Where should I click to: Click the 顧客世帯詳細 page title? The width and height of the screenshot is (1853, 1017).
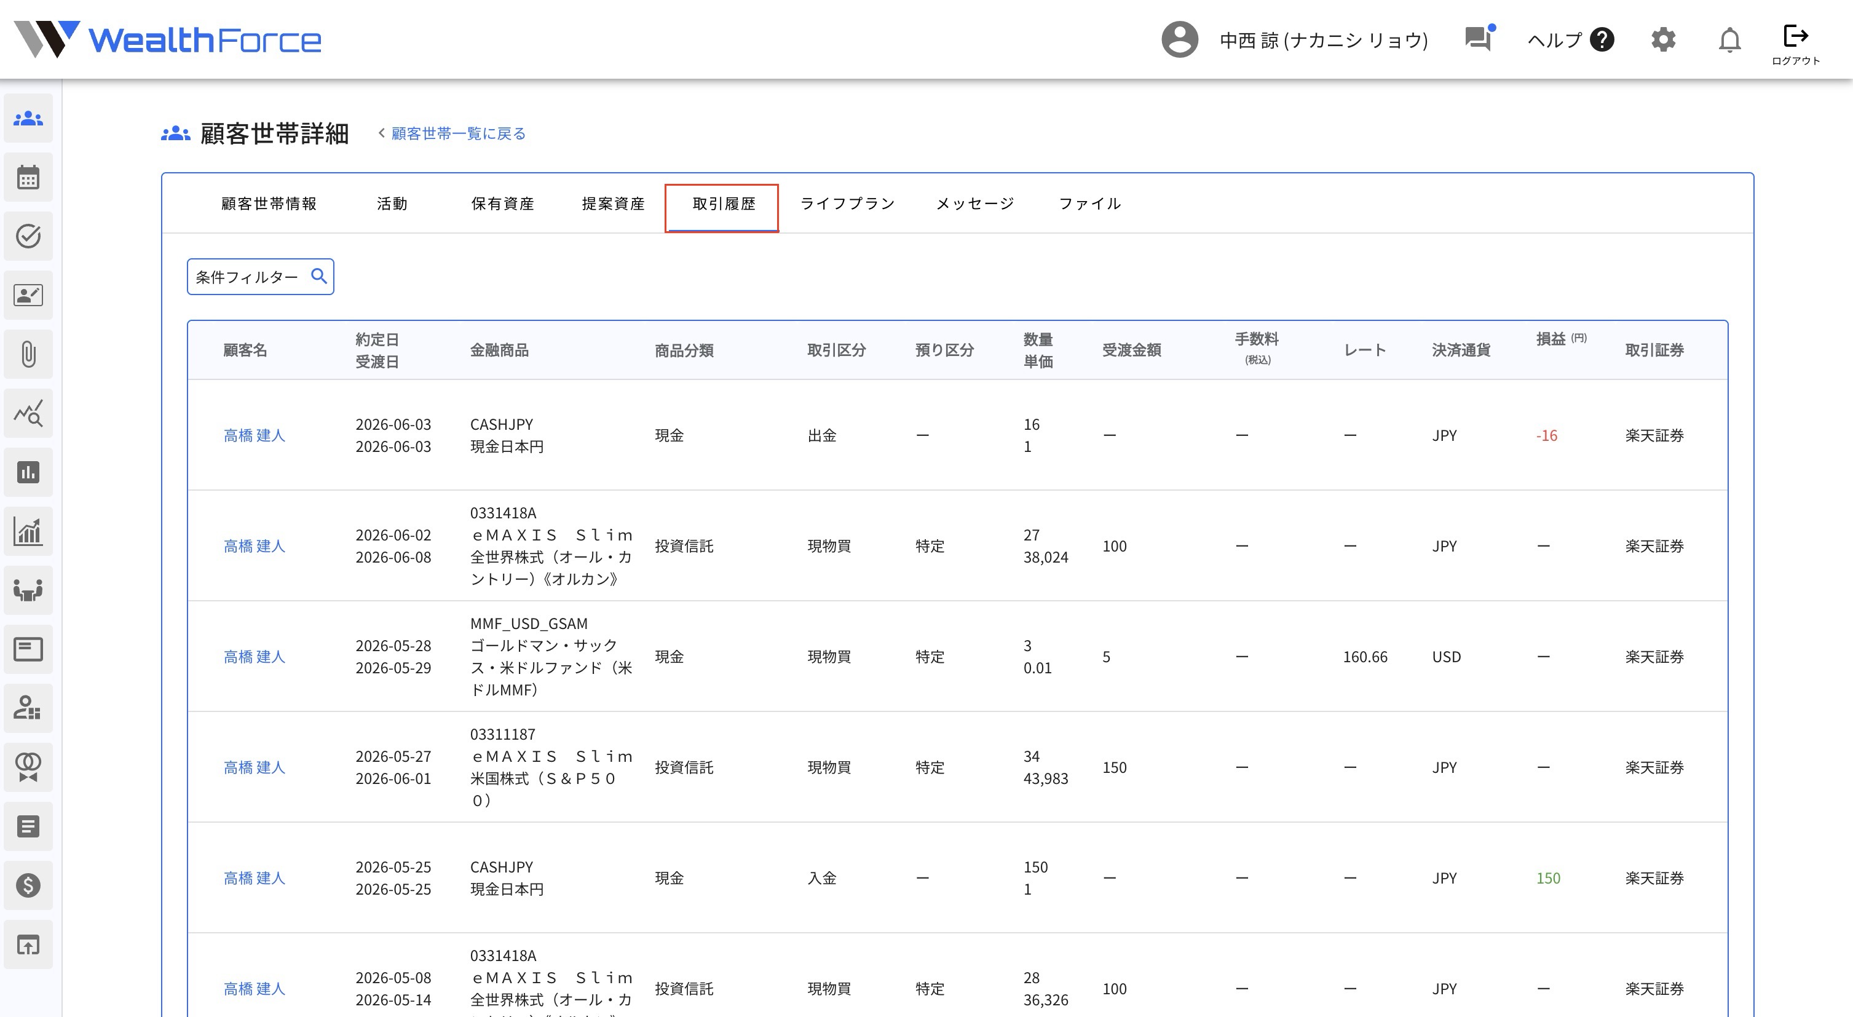coord(274,134)
